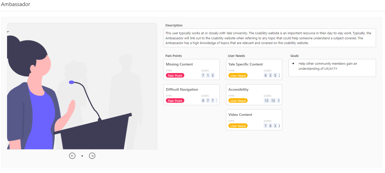Open the Yale Specific Content card title

click(x=245, y=64)
